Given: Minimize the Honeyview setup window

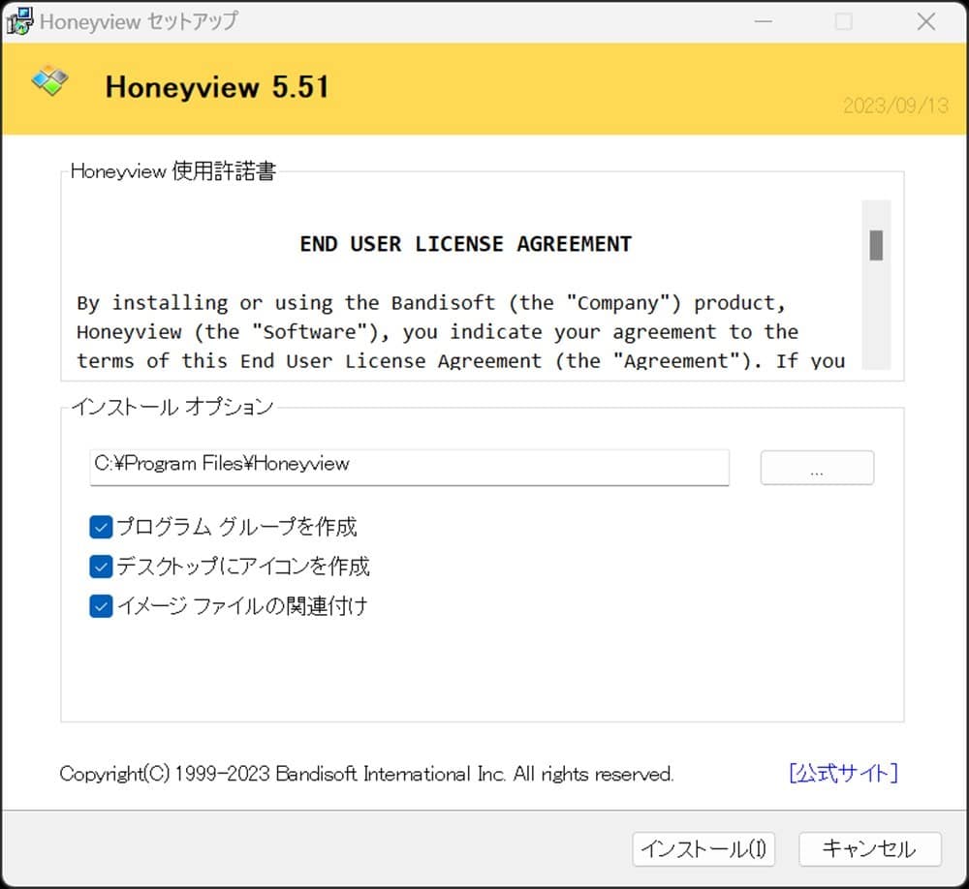Looking at the screenshot, I should (764, 20).
